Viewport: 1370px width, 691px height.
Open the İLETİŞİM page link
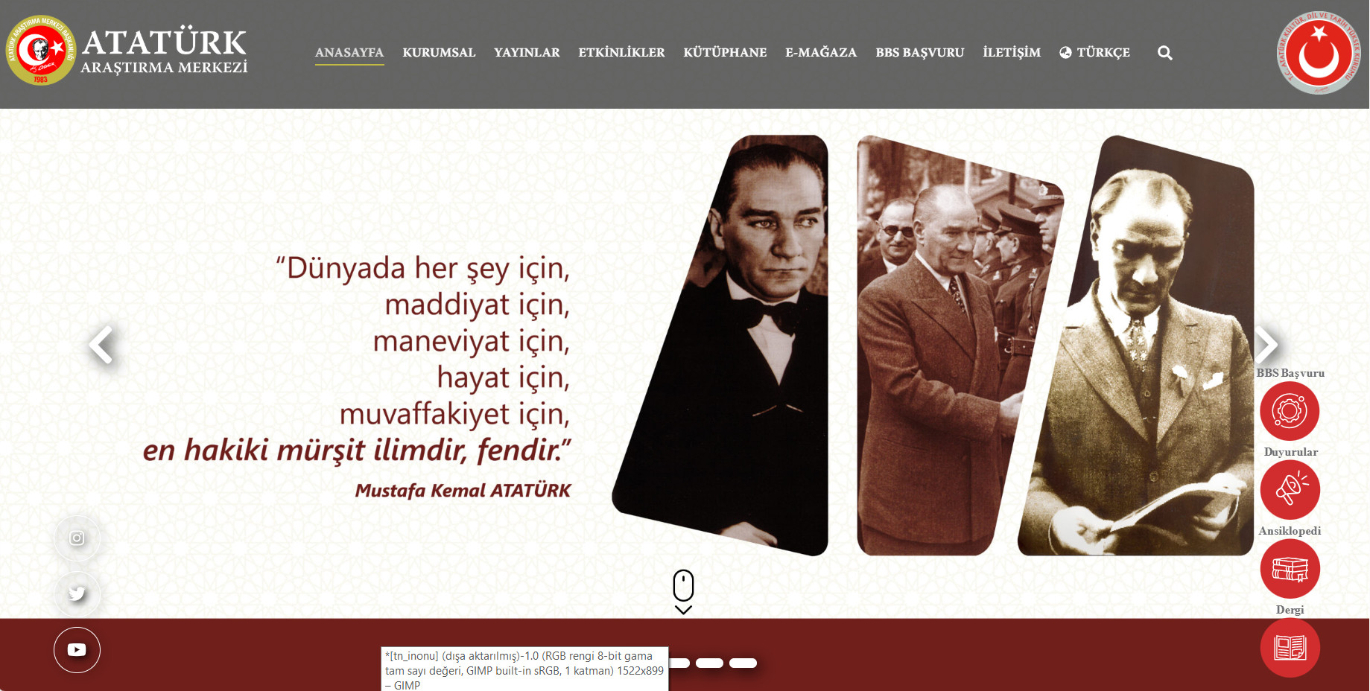pos(1012,53)
